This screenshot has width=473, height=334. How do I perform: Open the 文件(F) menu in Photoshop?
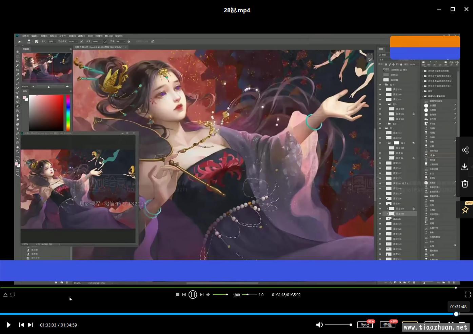[25, 36]
